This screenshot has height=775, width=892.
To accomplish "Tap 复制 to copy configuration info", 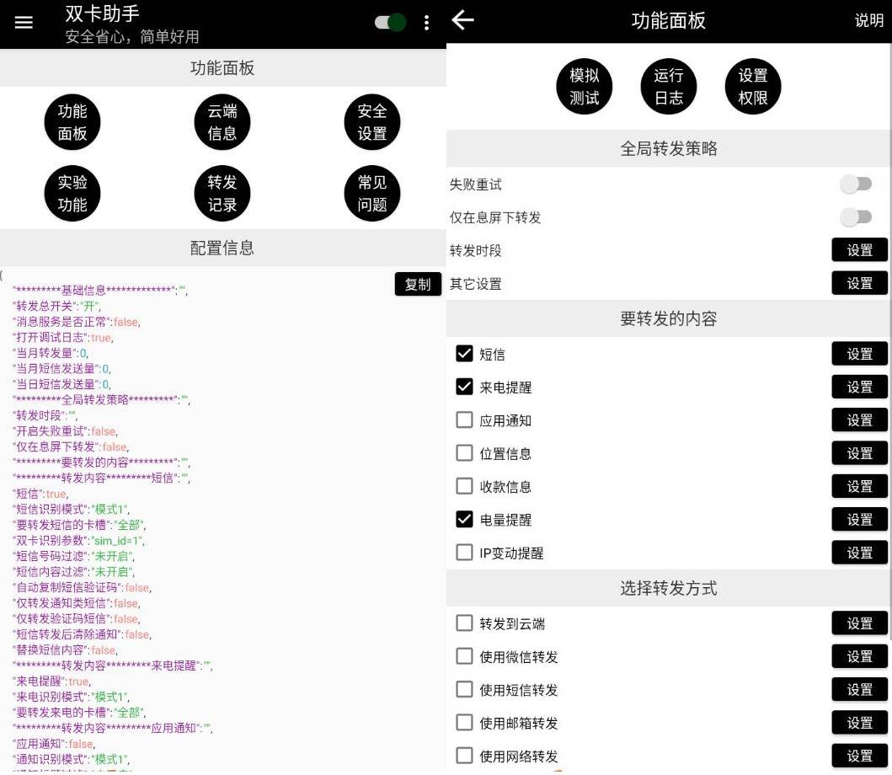I will pyautogui.click(x=418, y=284).
